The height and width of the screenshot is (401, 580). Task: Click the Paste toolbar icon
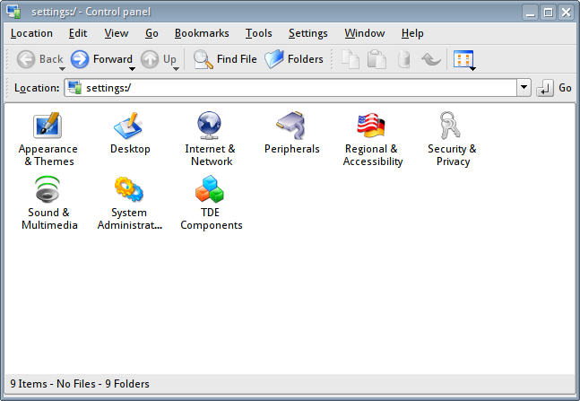(377, 59)
